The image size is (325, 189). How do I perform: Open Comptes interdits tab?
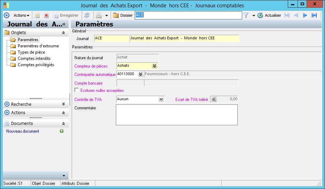[x=34, y=58]
